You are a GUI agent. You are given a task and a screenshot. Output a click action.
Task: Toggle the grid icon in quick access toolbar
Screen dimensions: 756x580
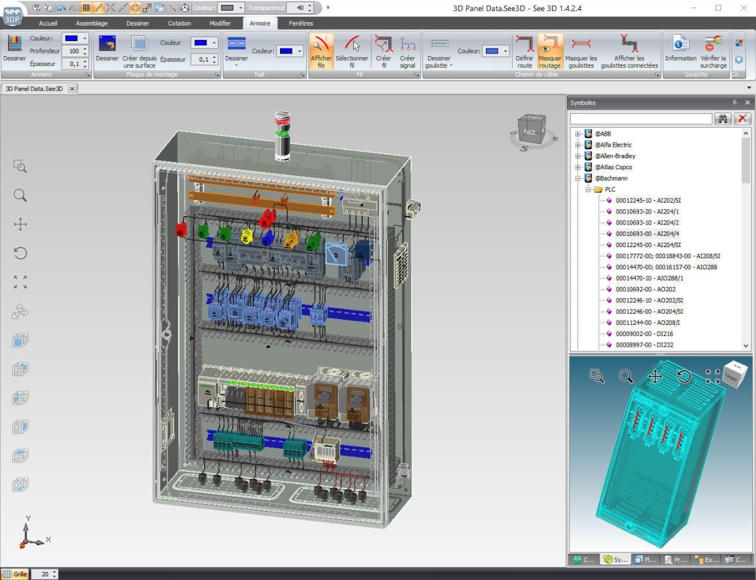click(87, 7)
